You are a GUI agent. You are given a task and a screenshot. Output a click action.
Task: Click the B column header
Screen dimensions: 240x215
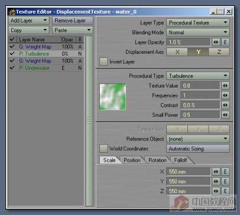80,40
